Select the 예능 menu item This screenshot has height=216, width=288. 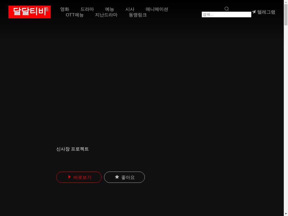[x=110, y=9]
